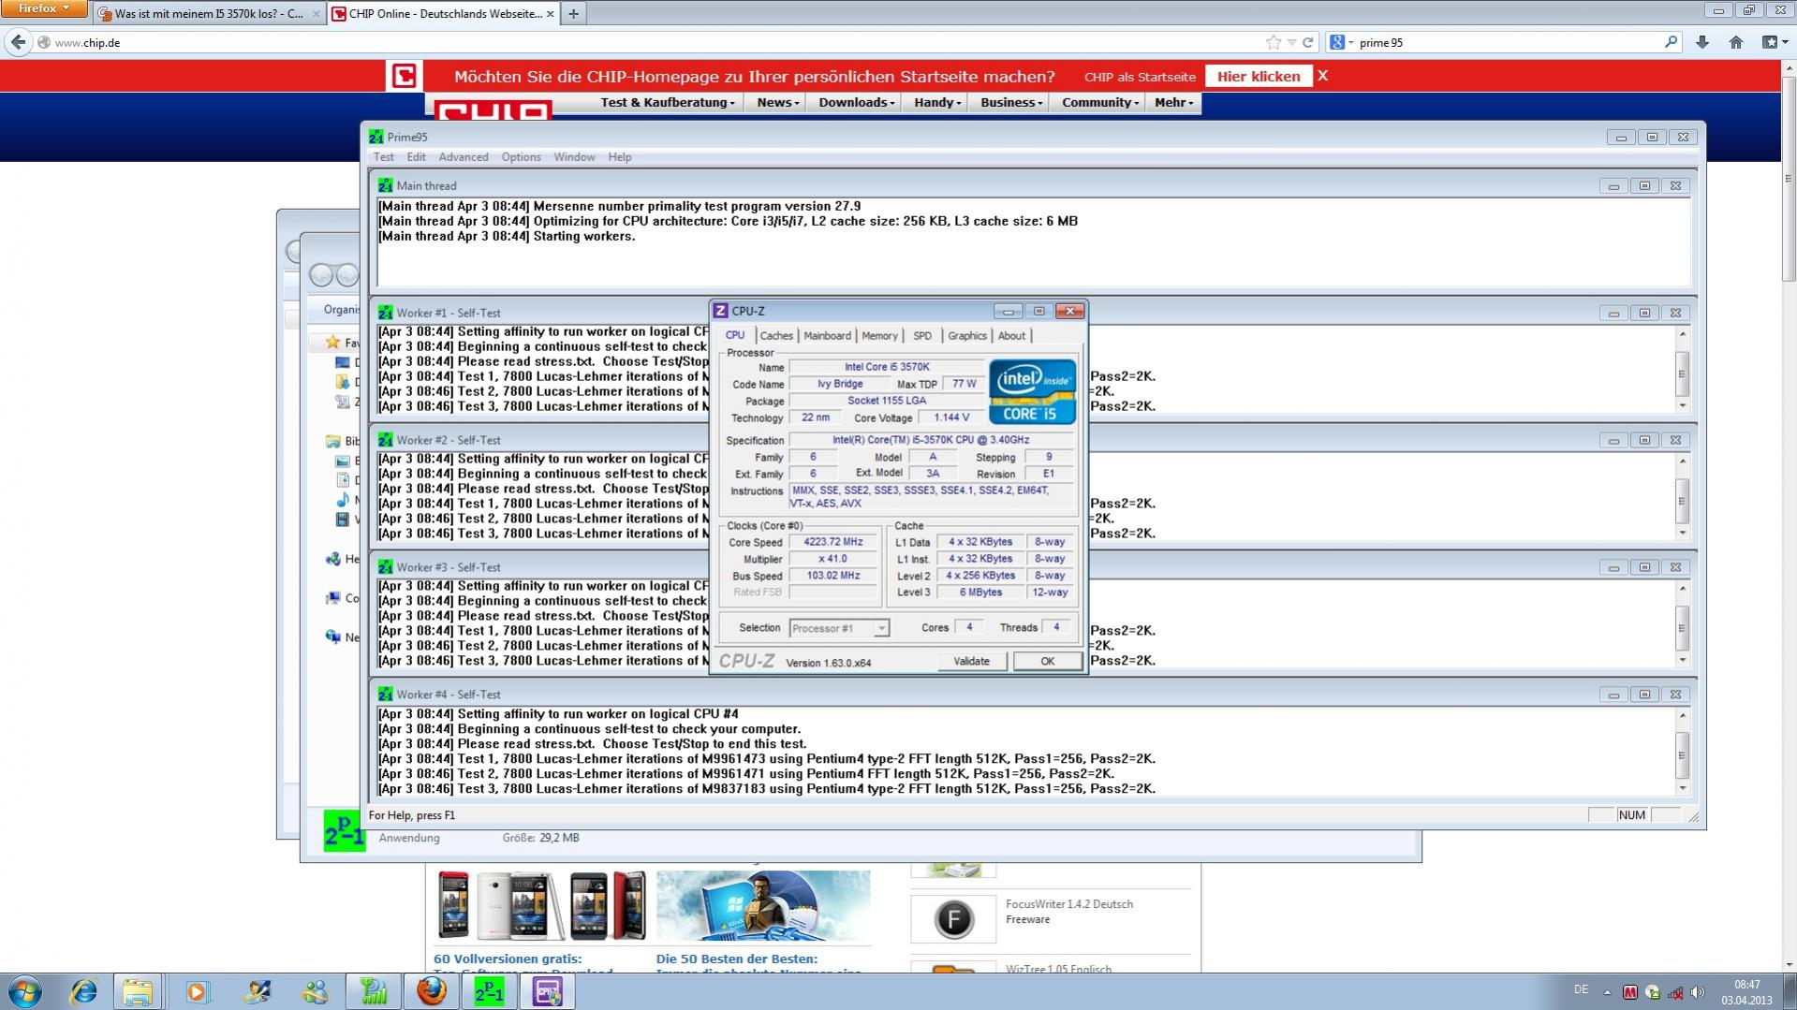Expand the Downloads menu on CHIP
The height and width of the screenshot is (1010, 1797).
pos(857,102)
